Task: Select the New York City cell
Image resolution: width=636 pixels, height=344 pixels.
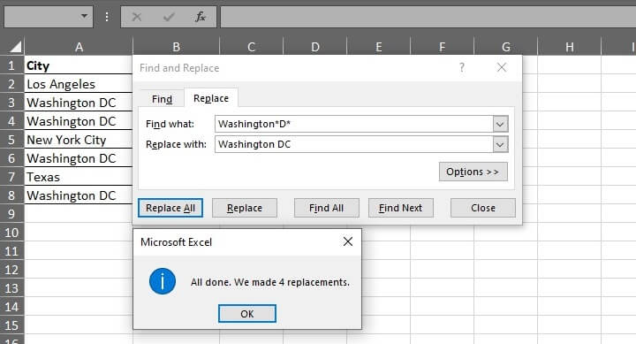Action: tap(79, 140)
